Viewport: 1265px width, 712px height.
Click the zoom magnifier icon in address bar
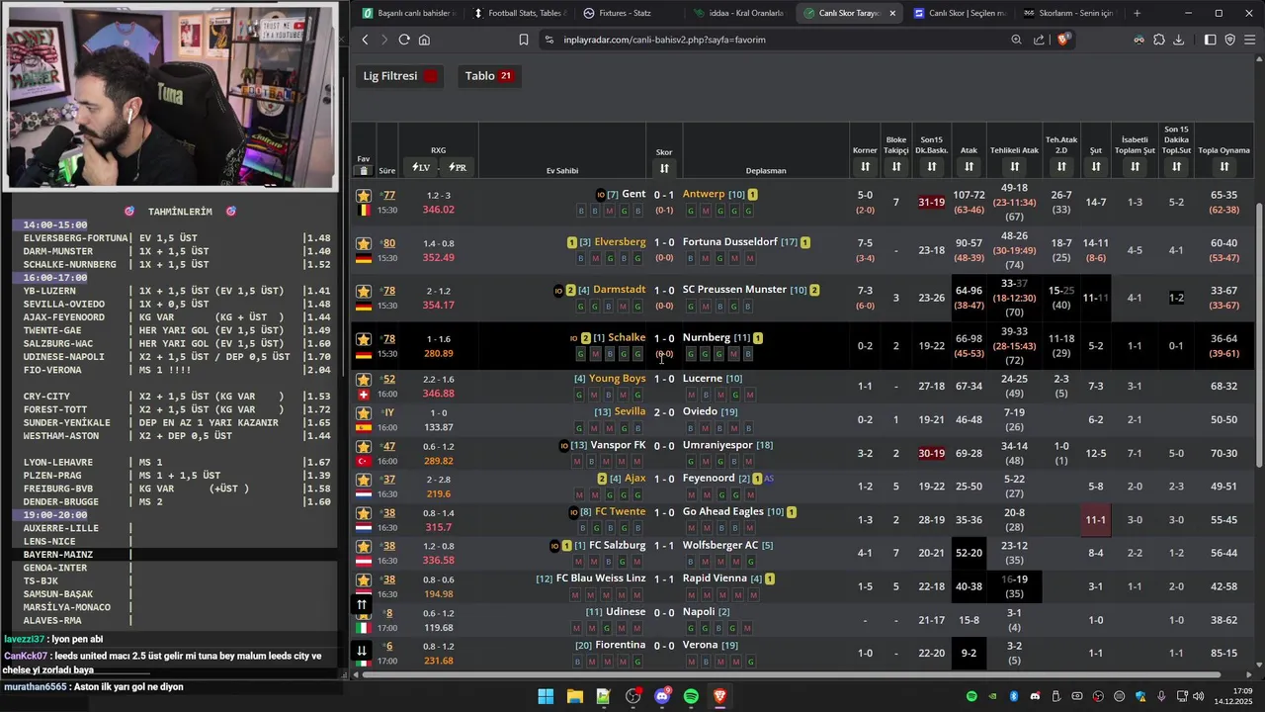click(x=1016, y=40)
